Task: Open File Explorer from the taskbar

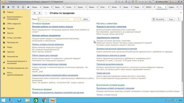Action: click(x=28, y=100)
